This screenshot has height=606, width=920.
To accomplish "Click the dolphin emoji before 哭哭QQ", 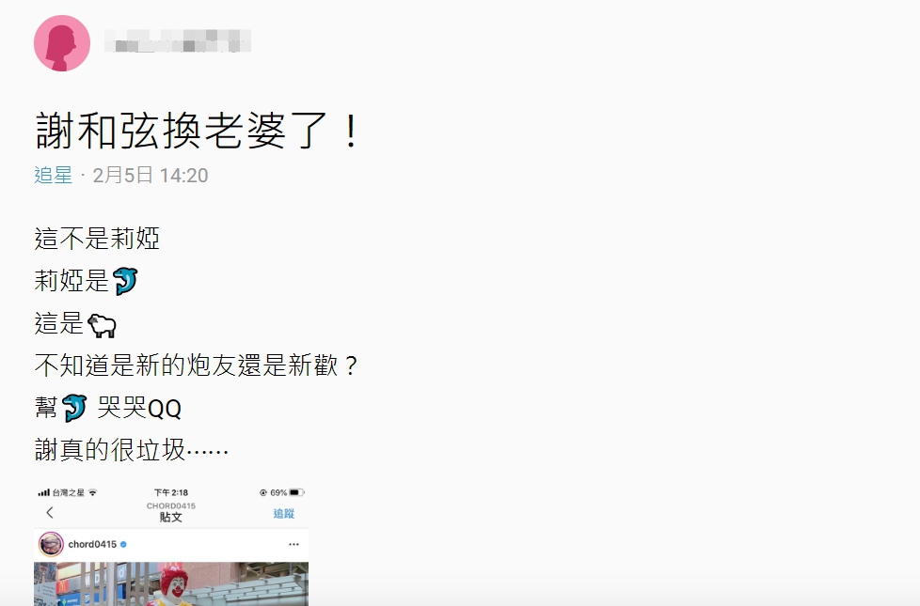I will 74,408.
